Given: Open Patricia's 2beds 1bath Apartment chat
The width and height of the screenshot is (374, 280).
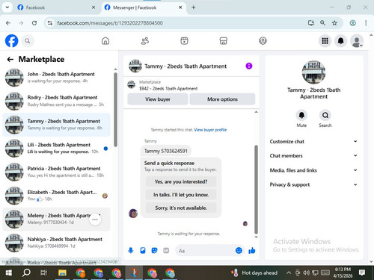Looking at the screenshot, I should coord(56,172).
